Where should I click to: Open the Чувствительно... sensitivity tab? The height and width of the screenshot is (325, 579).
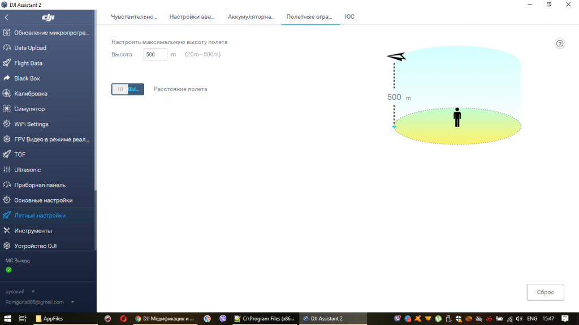click(x=134, y=17)
